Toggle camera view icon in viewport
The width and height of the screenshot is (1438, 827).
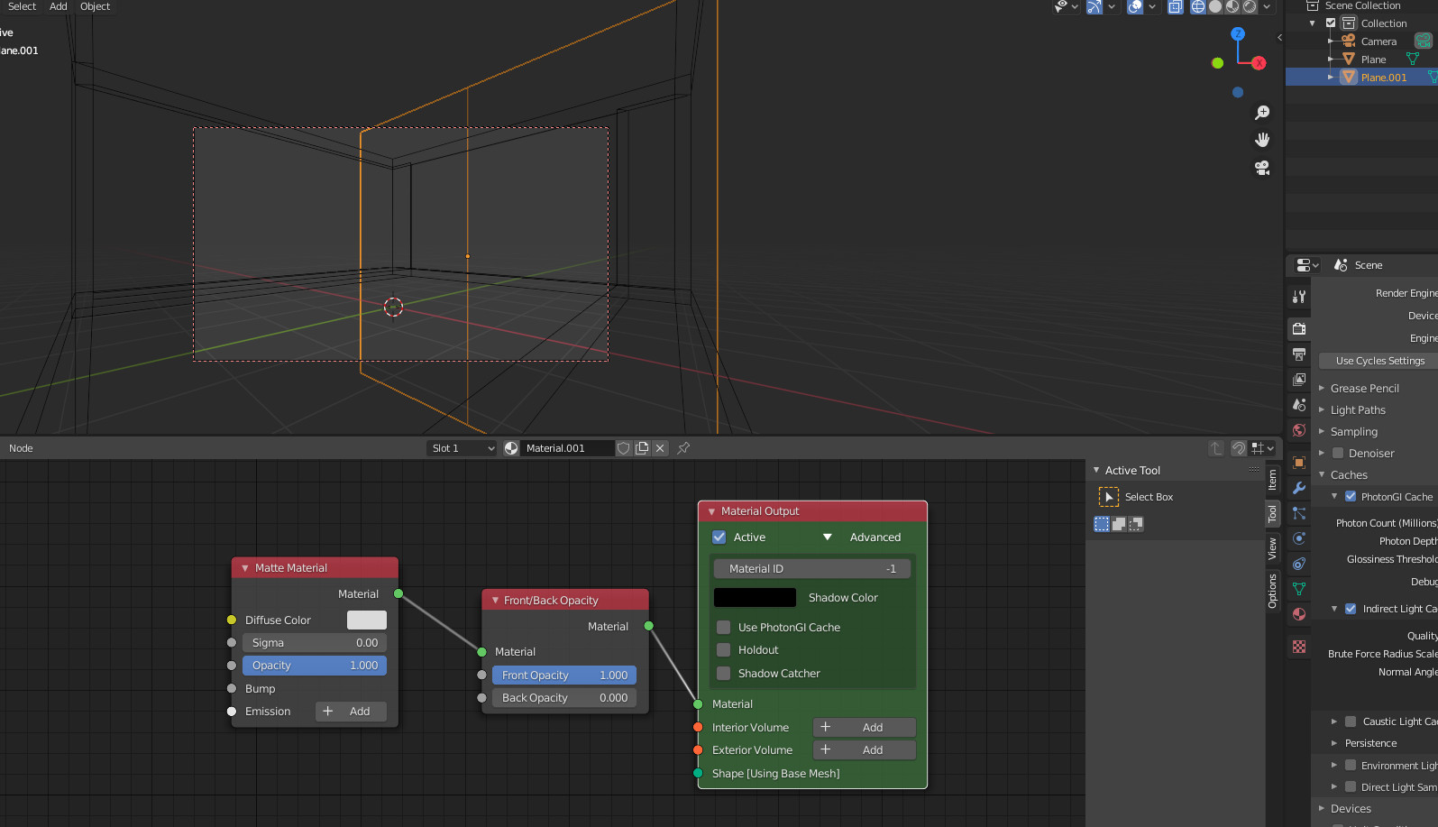[1262, 168]
